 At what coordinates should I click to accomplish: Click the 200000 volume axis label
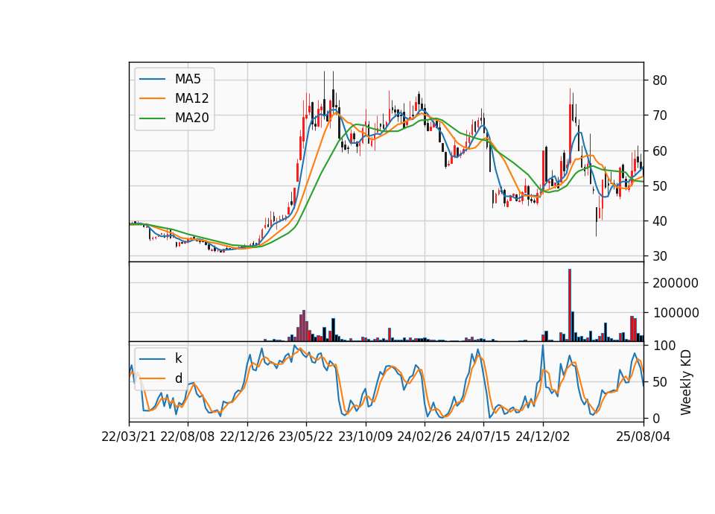point(676,283)
